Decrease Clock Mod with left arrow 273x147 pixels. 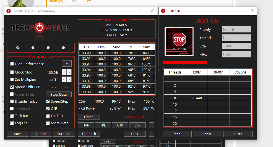point(64,72)
